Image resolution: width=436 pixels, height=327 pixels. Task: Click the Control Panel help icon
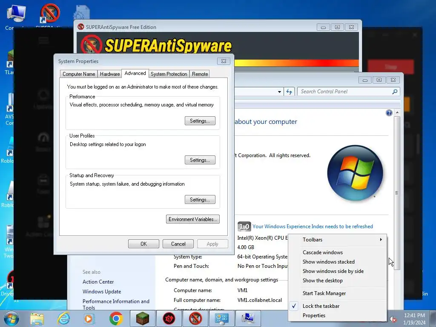click(389, 112)
